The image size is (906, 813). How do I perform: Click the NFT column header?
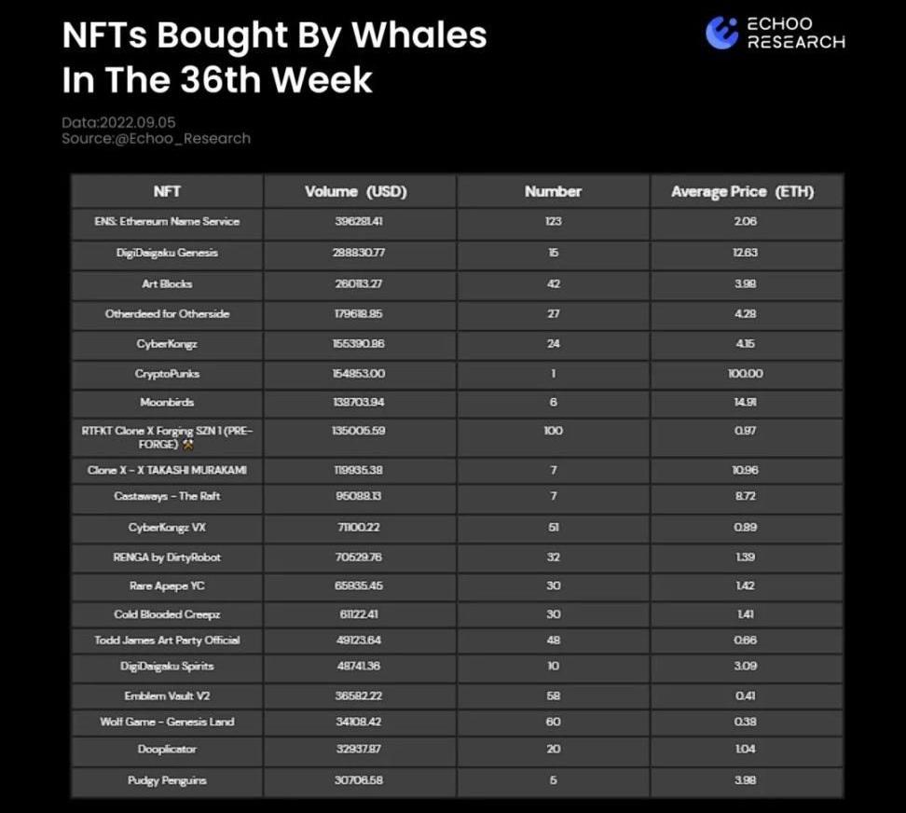click(167, 192)
